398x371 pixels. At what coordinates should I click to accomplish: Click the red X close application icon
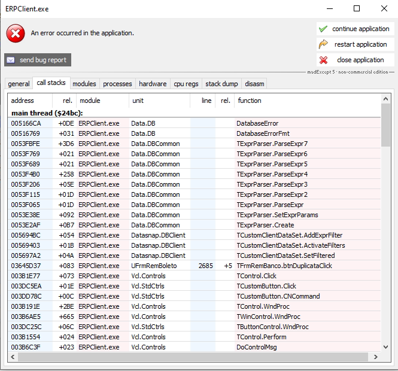tap(324, 60)
